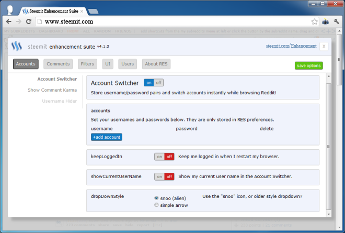This screenshot has width=345, height=233.
Task: Click settings panel scrollbar up arrow
Action: [328, 76]
